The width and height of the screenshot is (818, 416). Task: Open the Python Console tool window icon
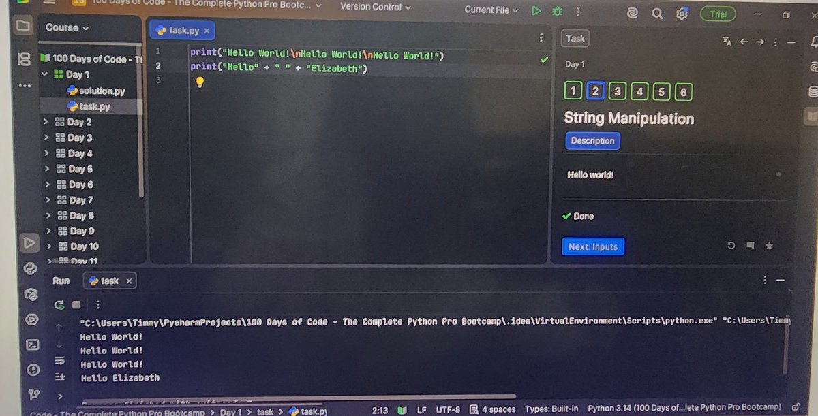click(29, 268)
